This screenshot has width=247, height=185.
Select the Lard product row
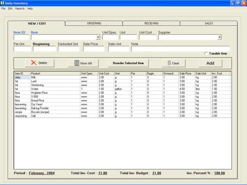point(122,81)
